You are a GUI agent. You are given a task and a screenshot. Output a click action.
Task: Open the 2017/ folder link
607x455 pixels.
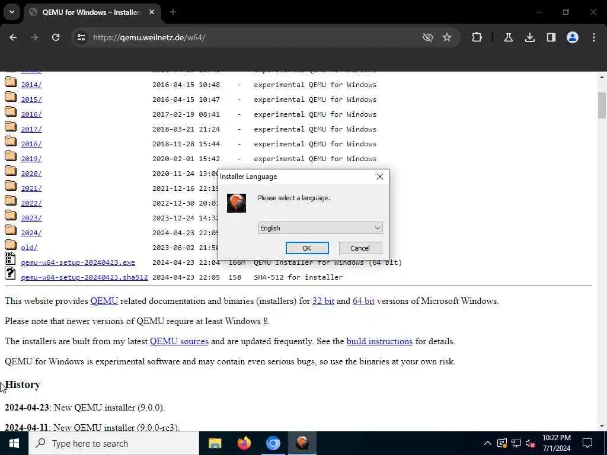pos(31,129)
